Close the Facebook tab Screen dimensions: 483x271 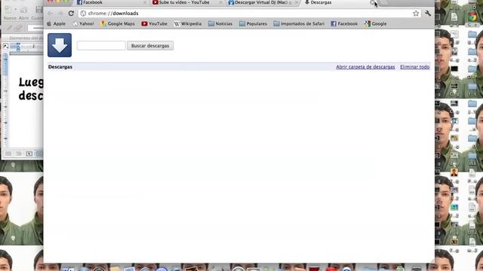click(144, 2)
